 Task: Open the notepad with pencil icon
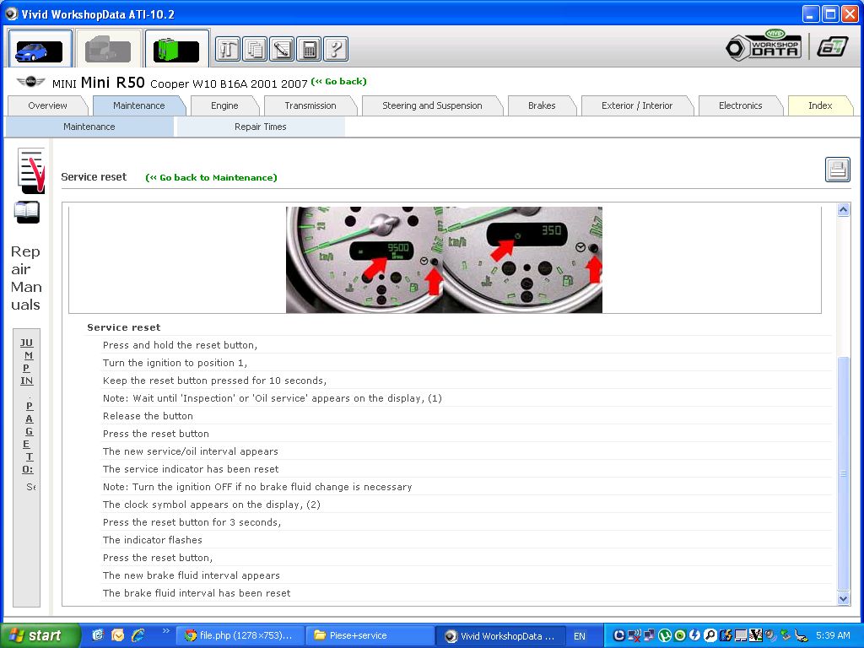click(x=282, y=49)
